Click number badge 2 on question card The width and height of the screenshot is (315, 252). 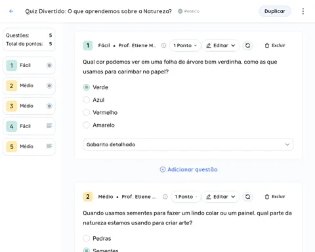point(88,197)
